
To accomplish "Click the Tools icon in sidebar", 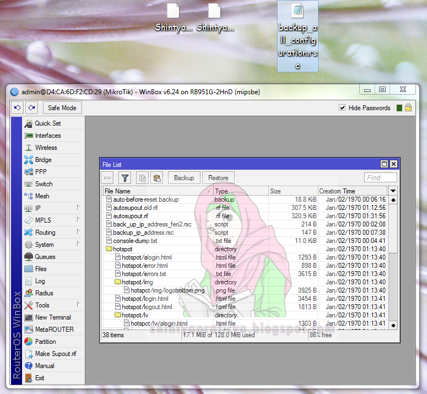I will 29,305.
